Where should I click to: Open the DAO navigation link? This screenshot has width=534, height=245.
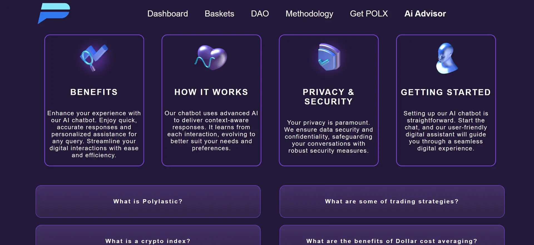coord(260,14)
